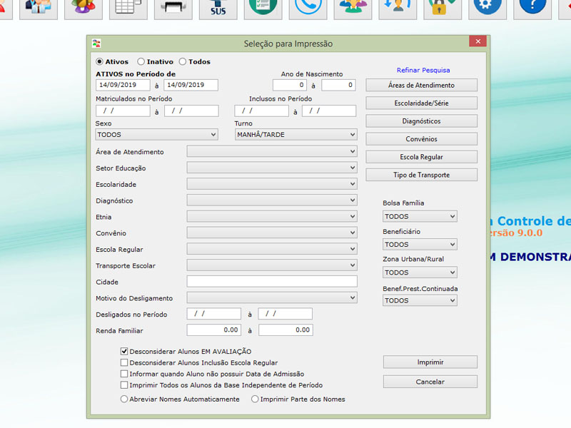The image size is (571, 428).
Task: Click the Cidade text field
Action: tap(271, 282)
